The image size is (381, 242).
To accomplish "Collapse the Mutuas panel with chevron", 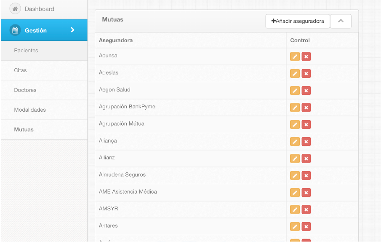I will click(x=341, y=21).
